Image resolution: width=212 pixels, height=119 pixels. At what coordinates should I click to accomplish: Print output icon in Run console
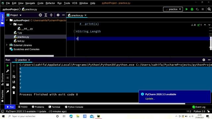(14, 87)
